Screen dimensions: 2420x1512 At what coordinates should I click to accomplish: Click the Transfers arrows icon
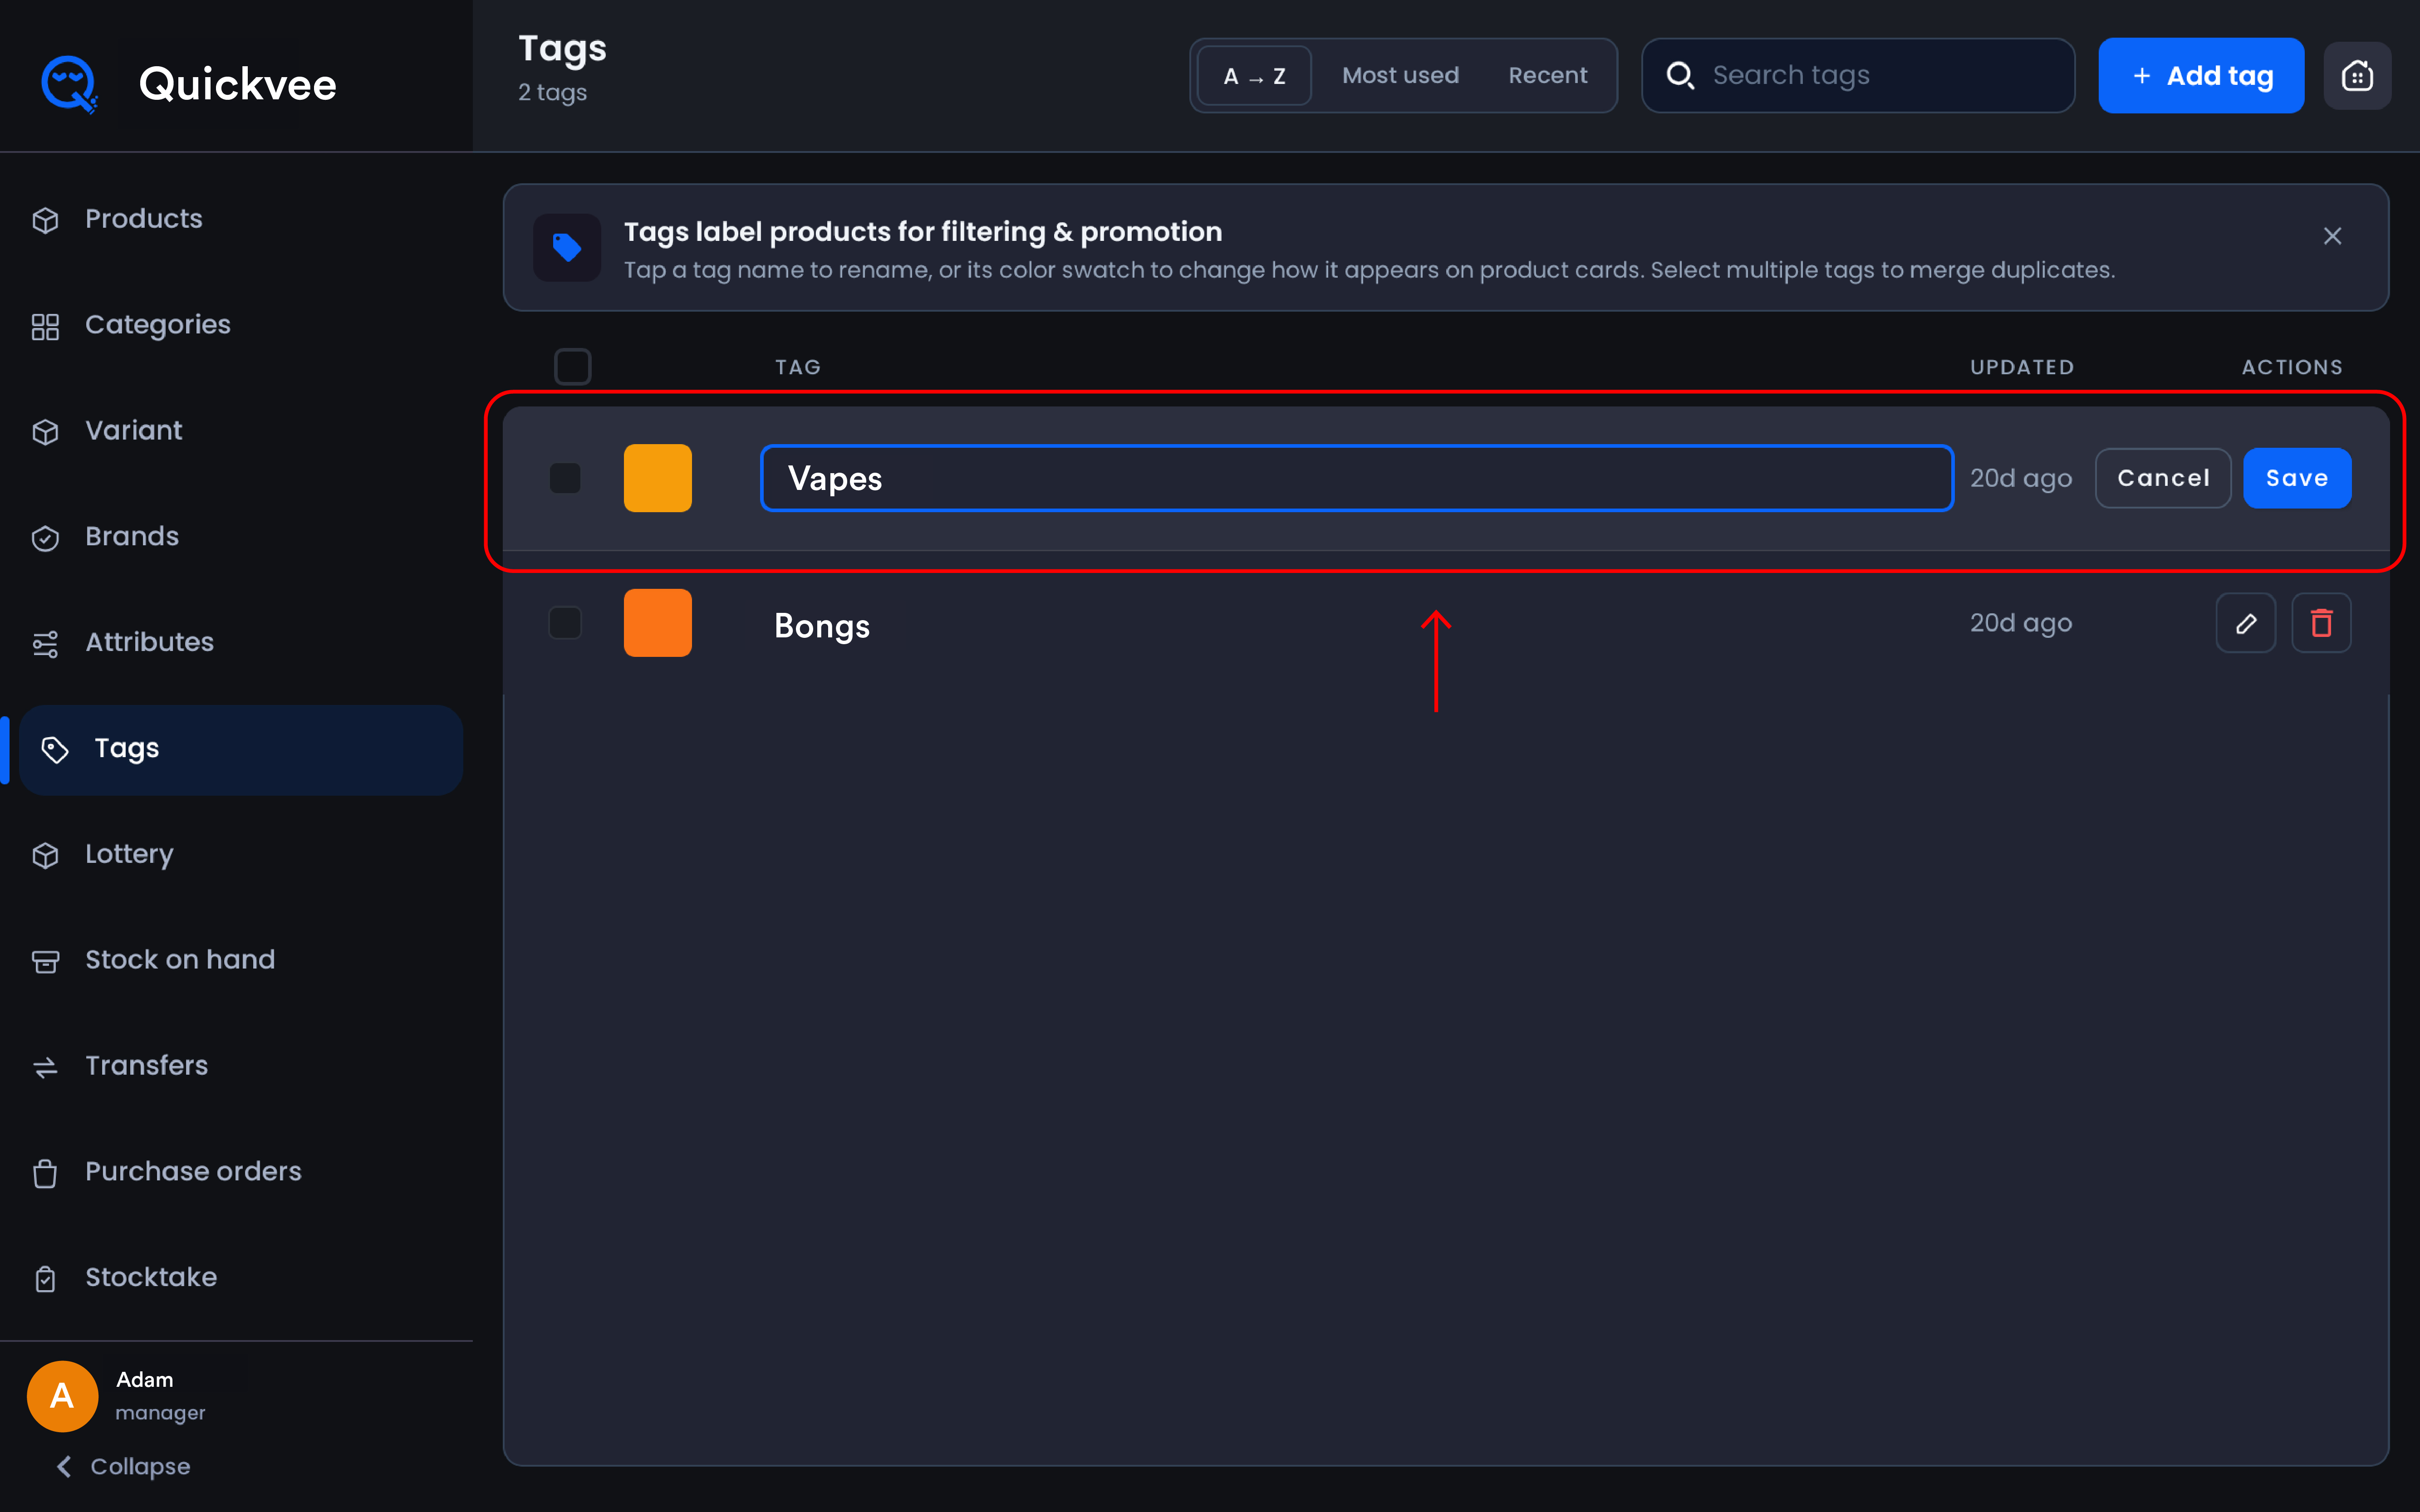45,1067
